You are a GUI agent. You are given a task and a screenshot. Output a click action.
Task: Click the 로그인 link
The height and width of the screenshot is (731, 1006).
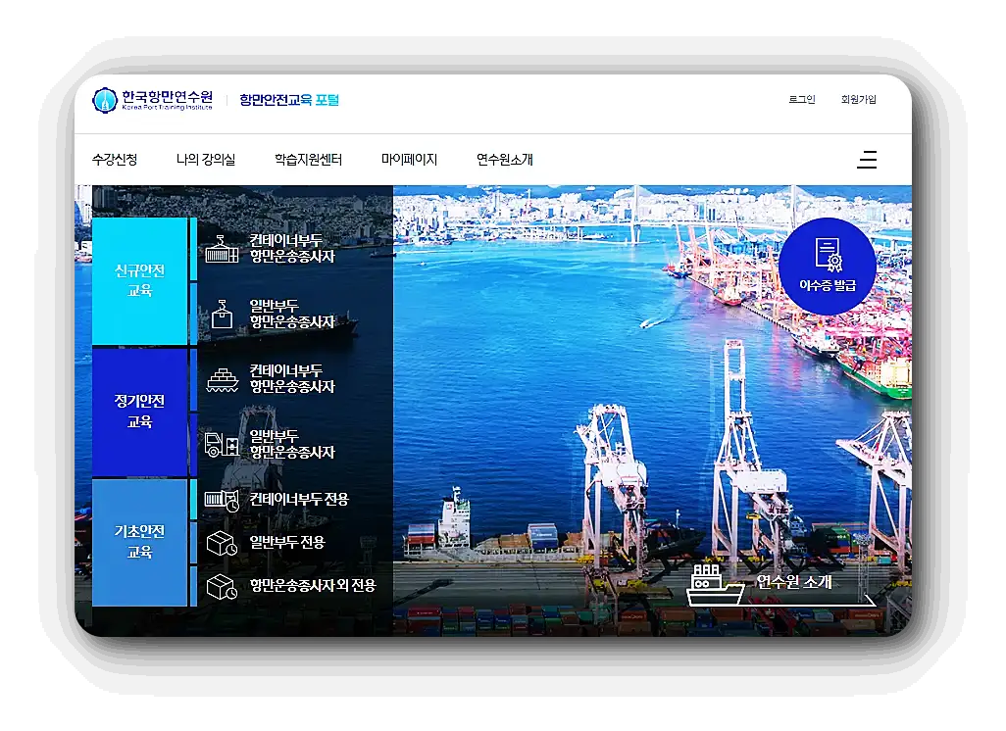[x=802, y=99]
